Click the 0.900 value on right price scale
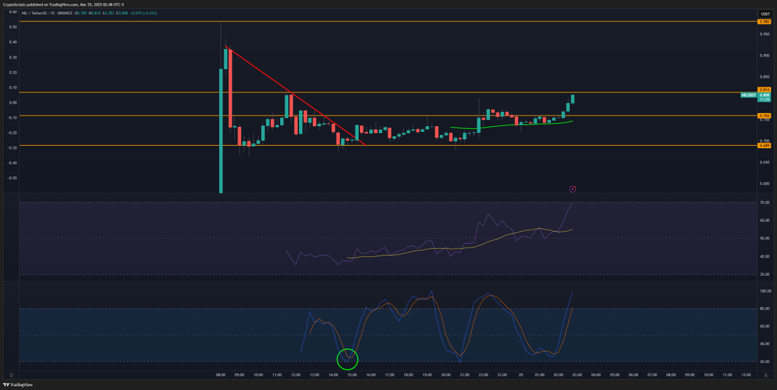 763,55
